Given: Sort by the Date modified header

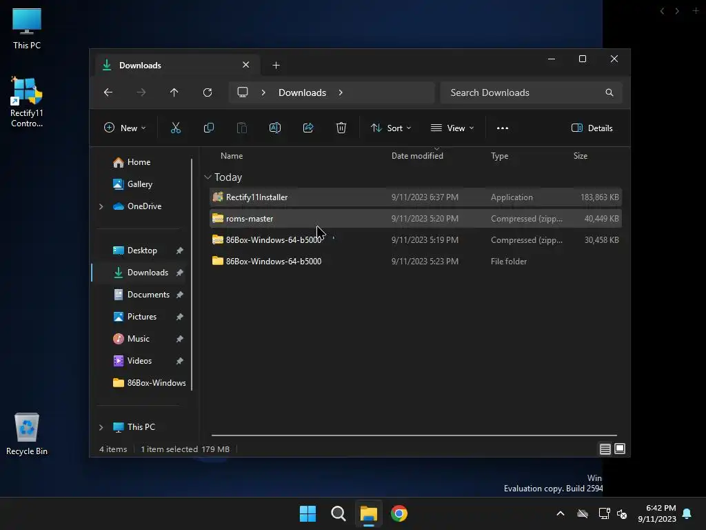Looking at the screenshot, I should pyautogui.click(x=417, y=156).
